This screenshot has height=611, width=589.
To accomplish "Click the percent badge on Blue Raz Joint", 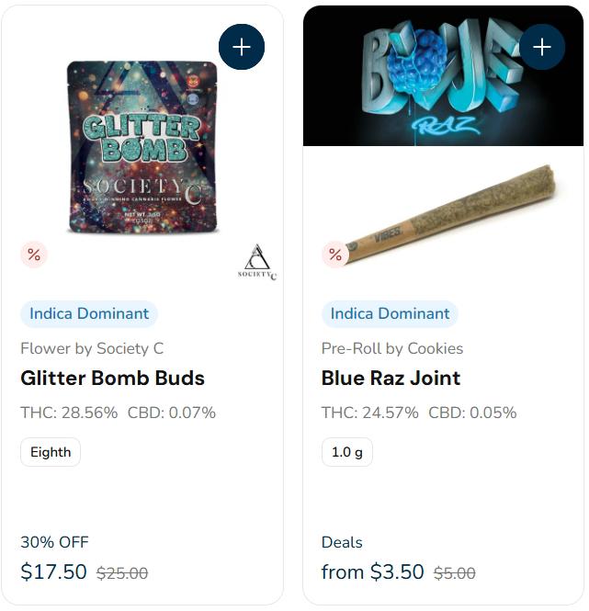I will pyautogui.click(x=335, y=255).
